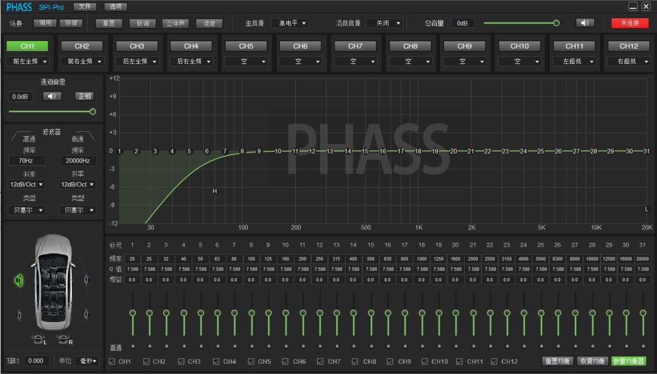This screenshot has height=374, width=657.
Task: Mute the master volume speaker icon
Action: point(585,22)
